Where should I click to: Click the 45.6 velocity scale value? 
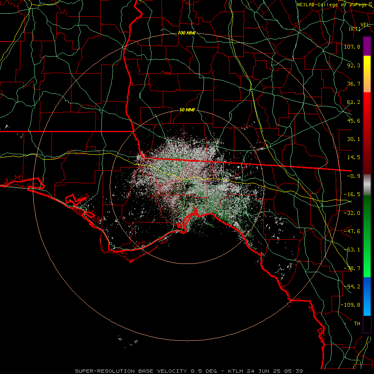[x=354, y=121]
